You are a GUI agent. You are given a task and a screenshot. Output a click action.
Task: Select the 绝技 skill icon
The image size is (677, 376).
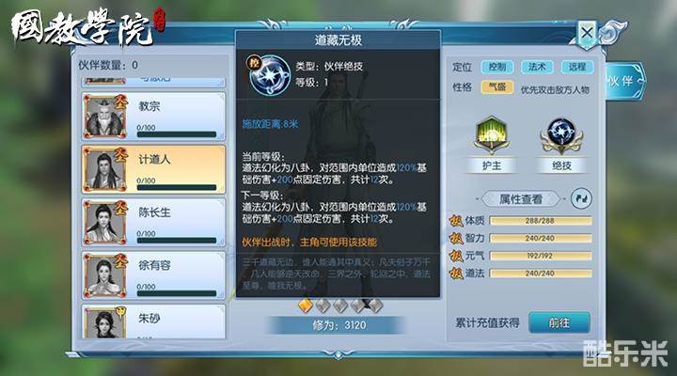561,135
